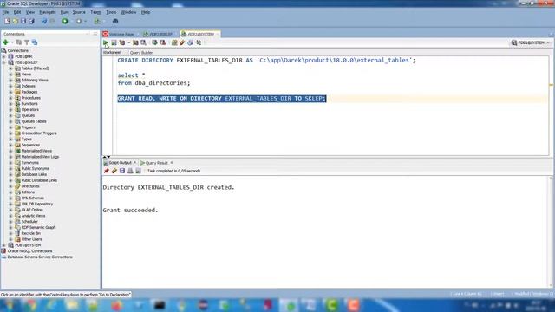Close the Query Result tab

click(x=172, y=163)
